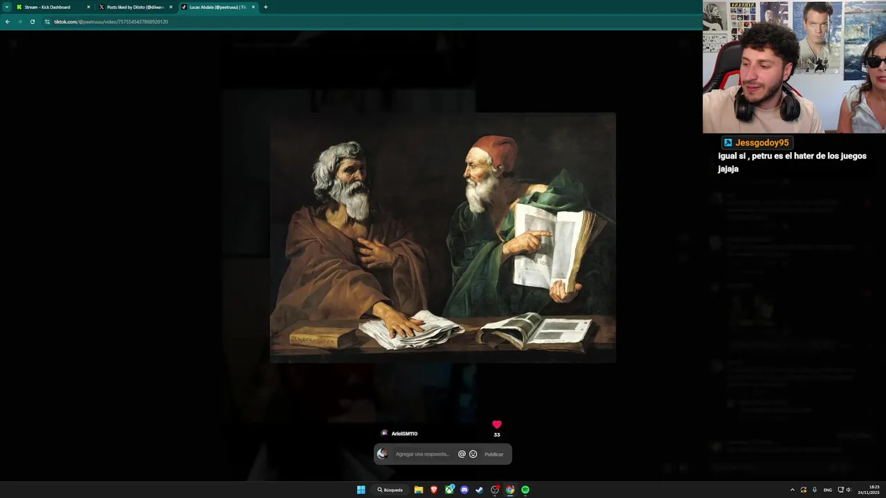Change the ENG input language
Image resolution: width=886 pixels, height=498 pixels.
tap(828, 490)
